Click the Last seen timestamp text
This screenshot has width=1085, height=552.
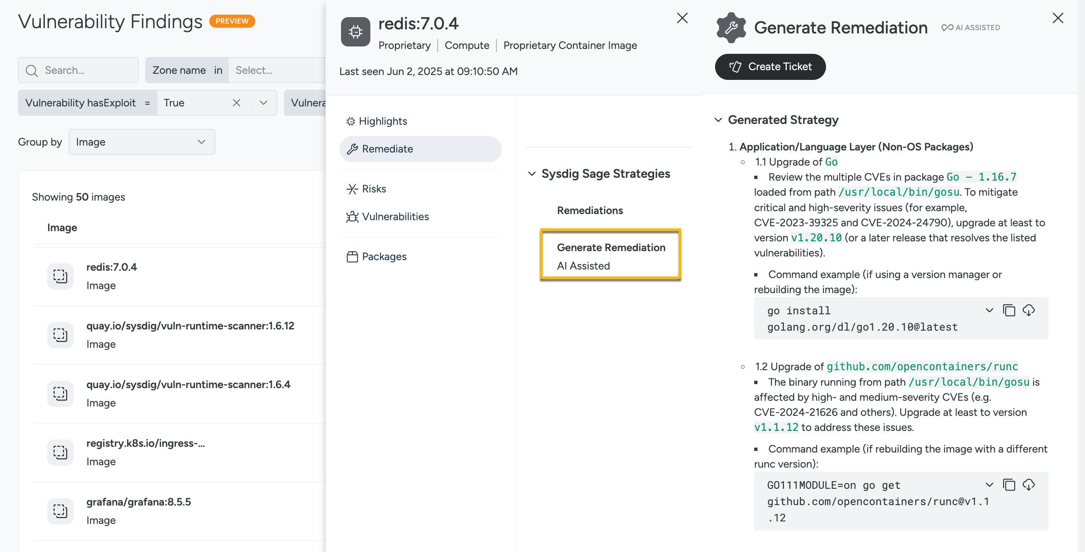tap(428, 72)
